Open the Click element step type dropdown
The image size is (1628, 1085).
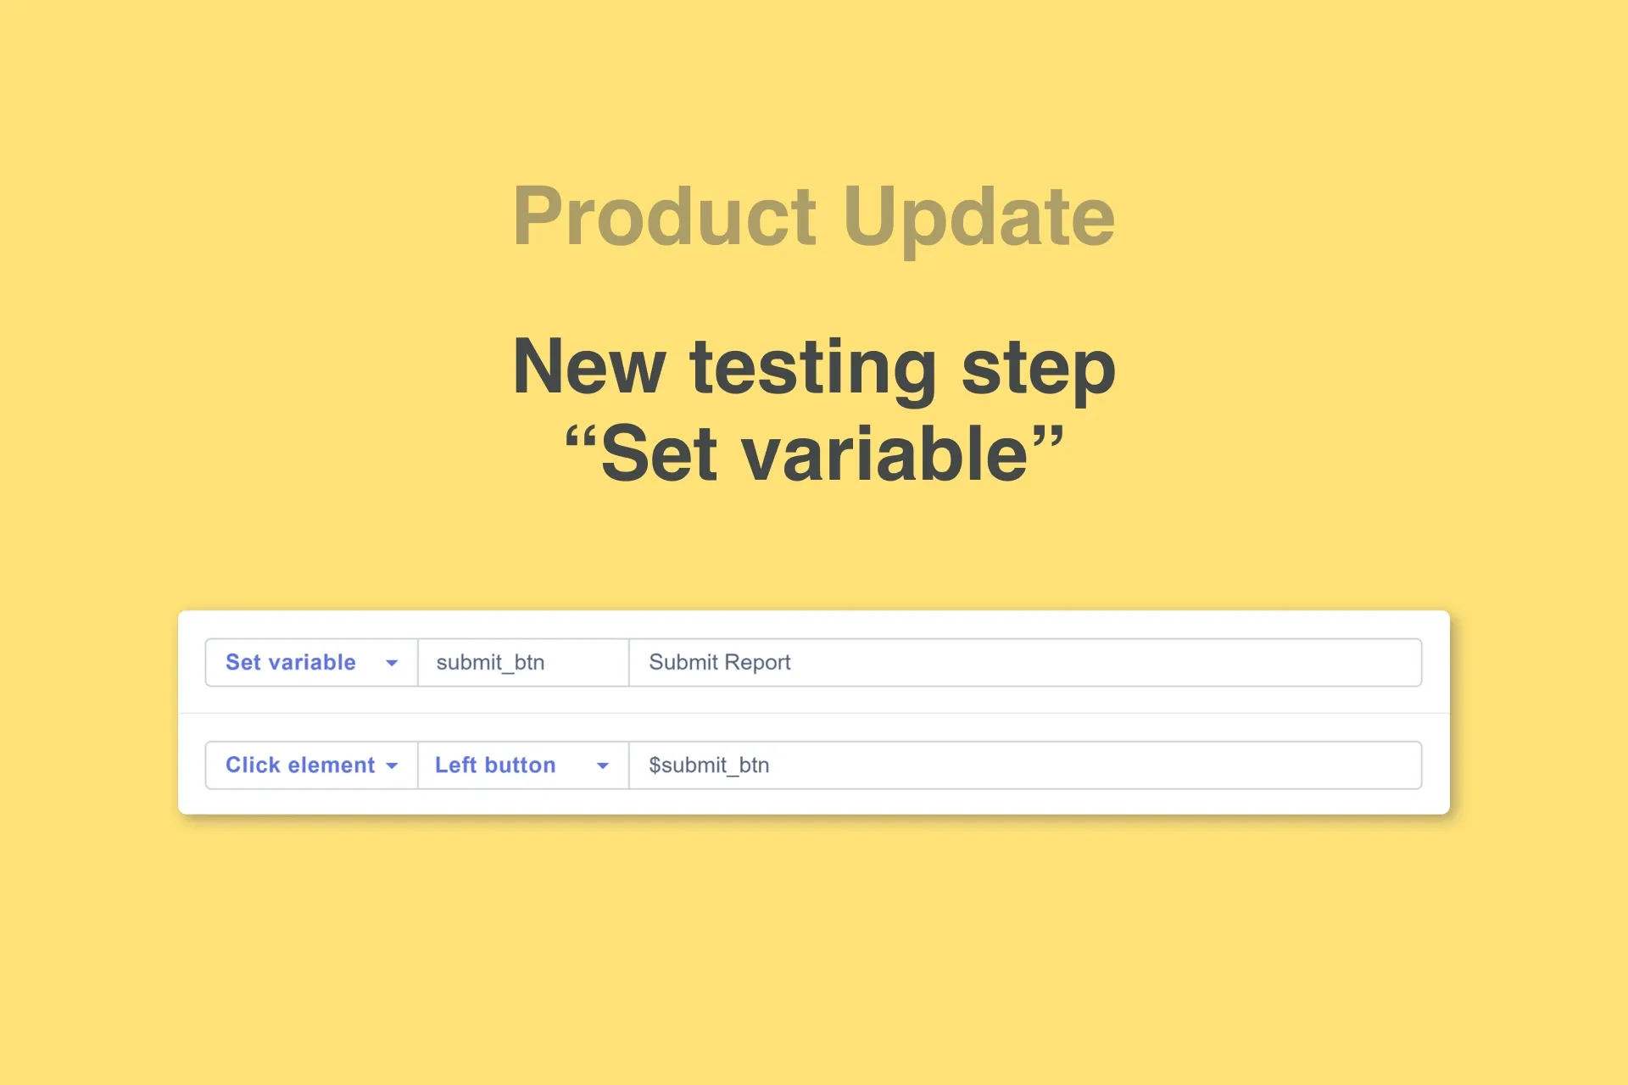309,765
